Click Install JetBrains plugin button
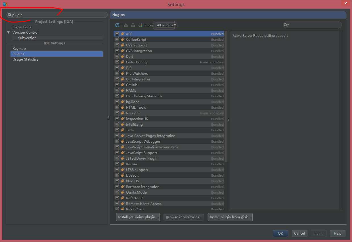This screenshot has height=242, width=352. 138,217
